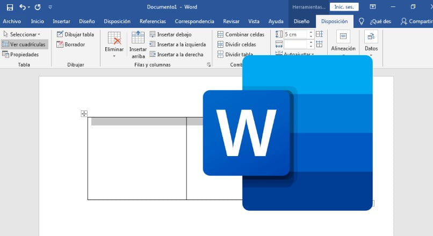Decrease row height with down spinner
Image resolution: width=433 pixels, height=236 pixels.
click(311, 36)
